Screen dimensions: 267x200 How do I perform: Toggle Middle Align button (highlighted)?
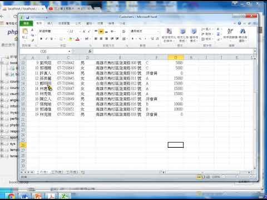tap(101, 31)
